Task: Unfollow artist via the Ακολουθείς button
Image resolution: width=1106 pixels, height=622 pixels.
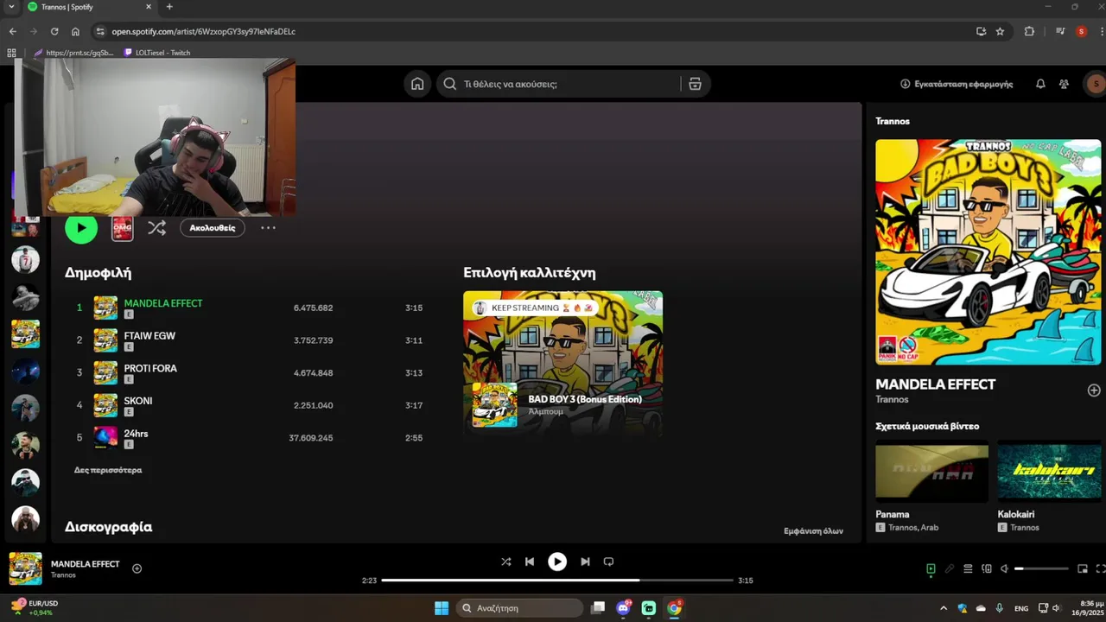Action: pyautogui.click(x=213, y=228)
